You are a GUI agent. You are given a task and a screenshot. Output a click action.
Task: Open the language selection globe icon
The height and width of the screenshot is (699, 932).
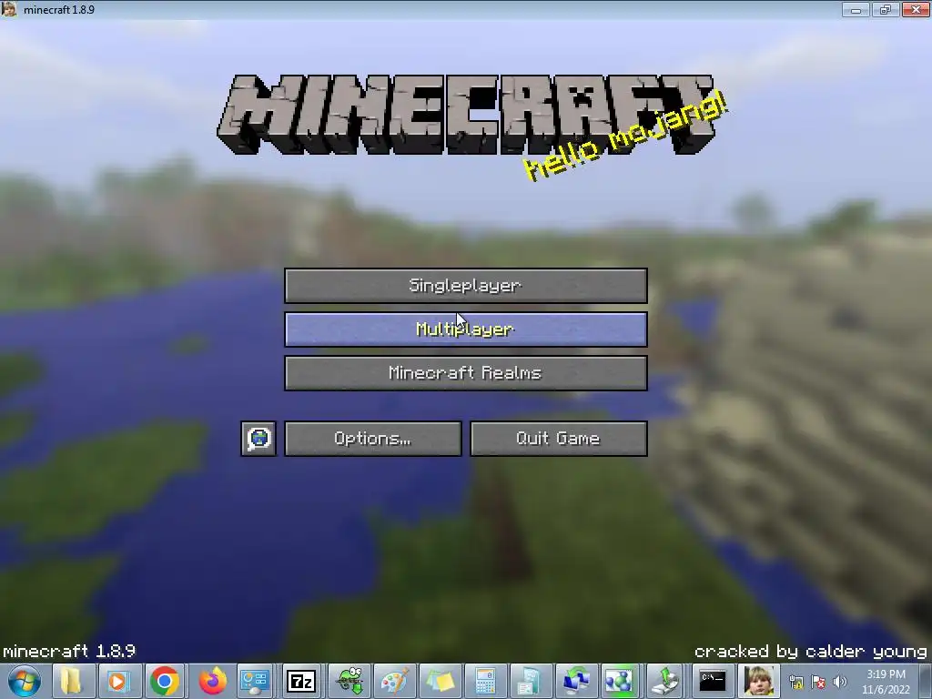click(258, 439)
